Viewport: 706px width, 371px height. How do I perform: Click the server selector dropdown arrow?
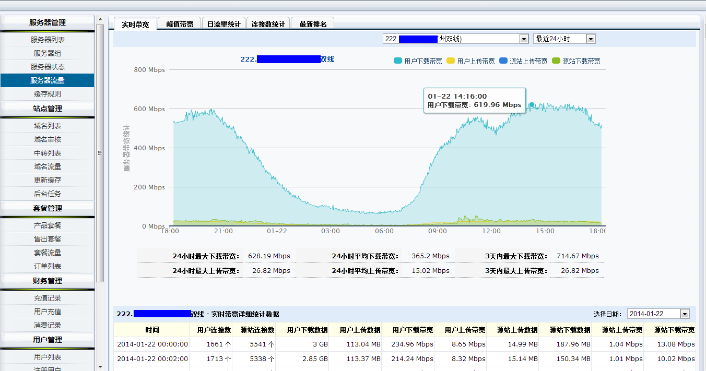pos(524,39)
